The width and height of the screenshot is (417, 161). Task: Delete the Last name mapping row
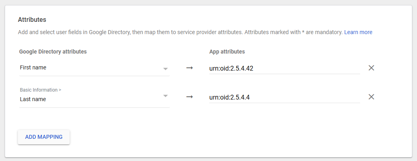coord(371,97)
